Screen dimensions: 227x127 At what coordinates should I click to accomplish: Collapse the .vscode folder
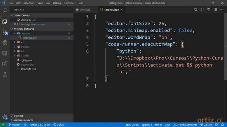[x=15, y=33]
